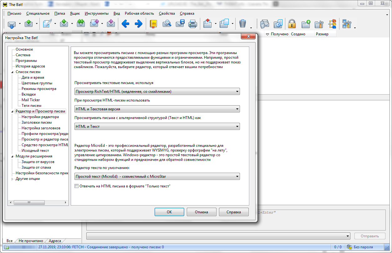
Task: Click the trash can delete icon
Action: click(x=242, y=24)
